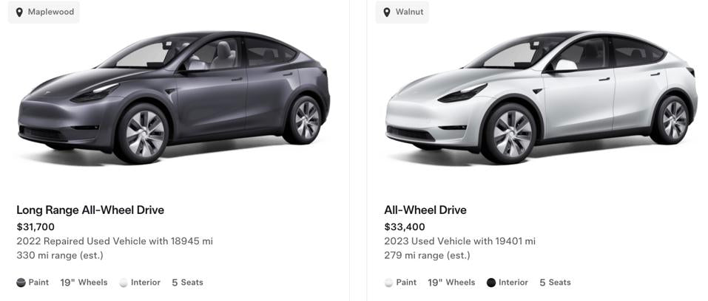Viewport: 708px width, 301px height.
Task: Click the gray paint swatch on left listing
Action: pos(21,283)
